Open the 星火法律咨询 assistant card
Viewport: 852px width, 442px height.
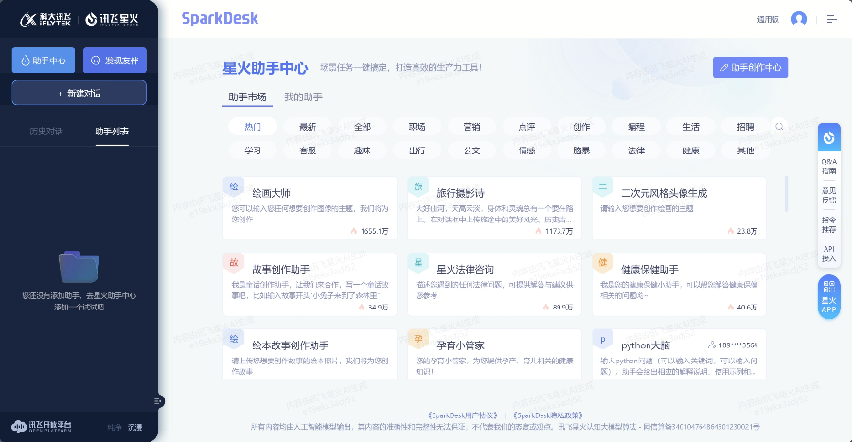click(494, 285)
